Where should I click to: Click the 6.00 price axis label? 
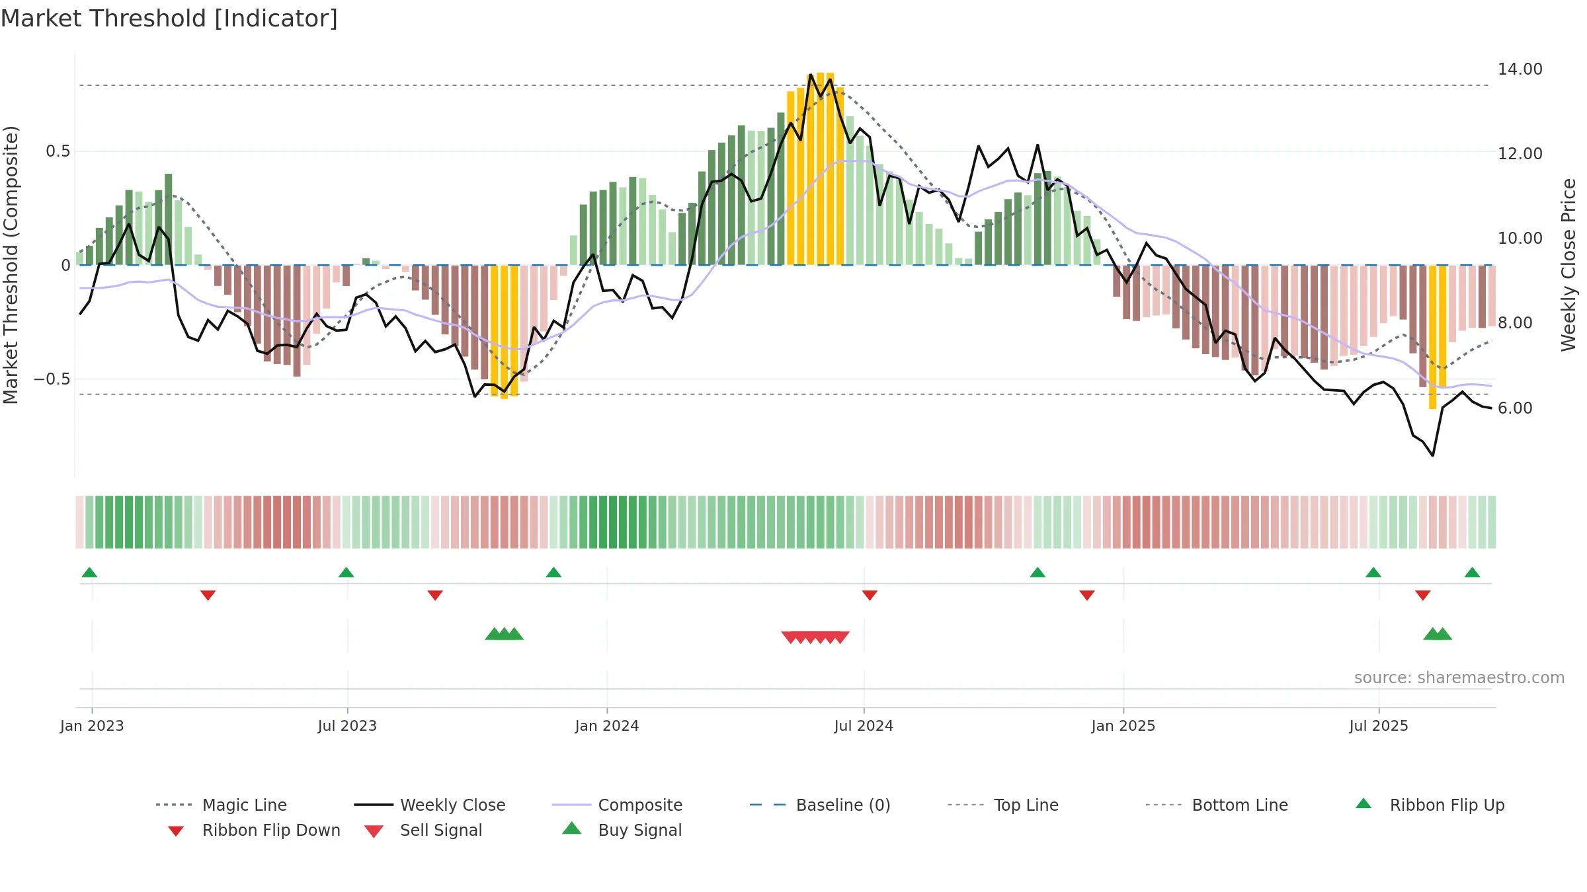click(1515, 408)
